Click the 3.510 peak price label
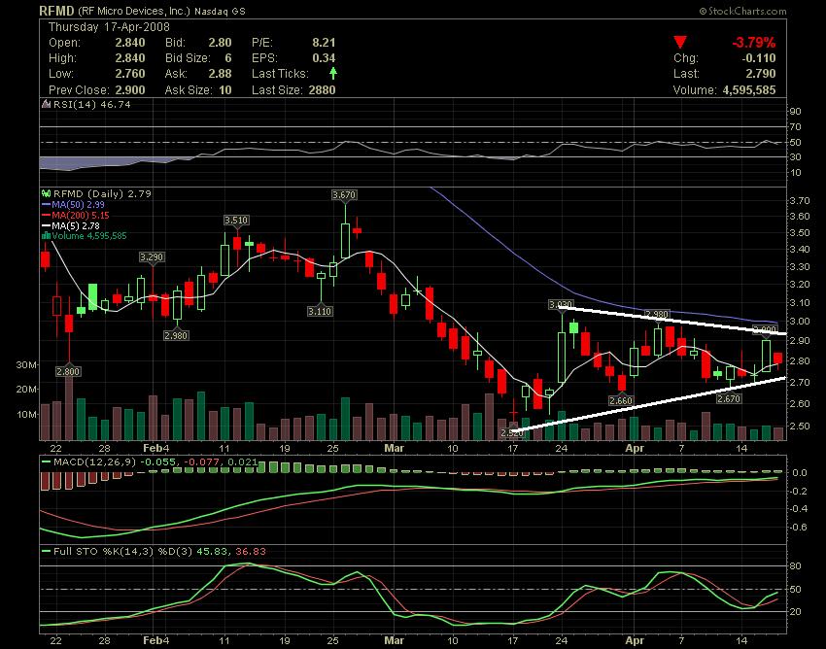This screenshot has width=826, height=649. (236, 221)
